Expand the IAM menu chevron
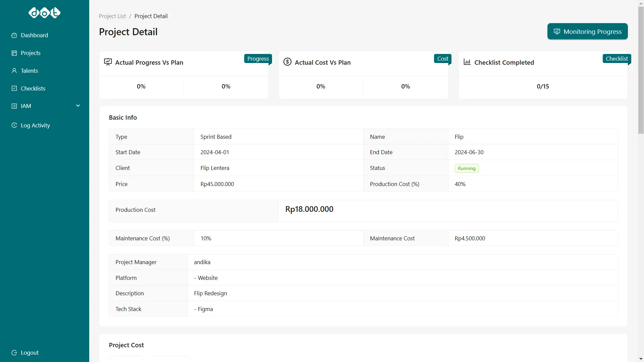Viewport: 644px width, 362px height. [x=78, y=106]
